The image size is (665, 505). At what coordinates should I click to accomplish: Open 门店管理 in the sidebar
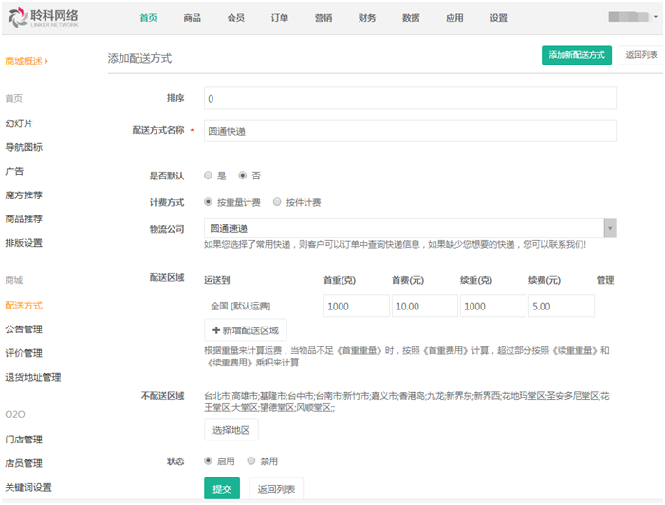(x=24, y=440)
